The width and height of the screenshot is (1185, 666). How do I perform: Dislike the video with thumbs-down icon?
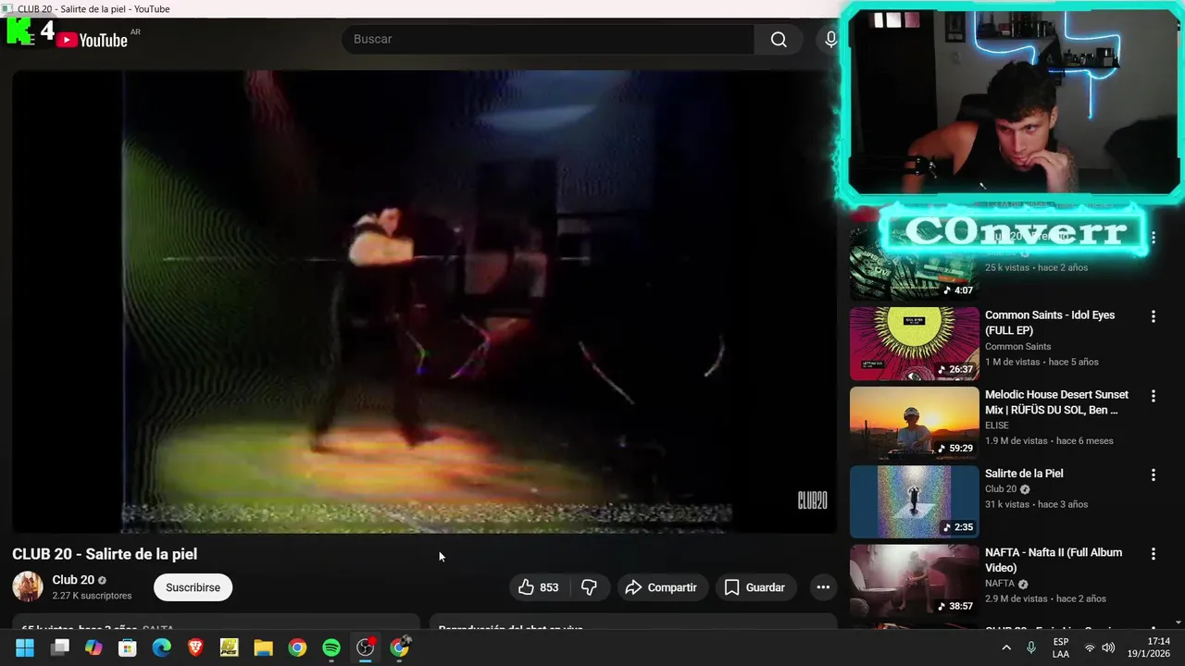pyautogui.click(x=589, y=587)
